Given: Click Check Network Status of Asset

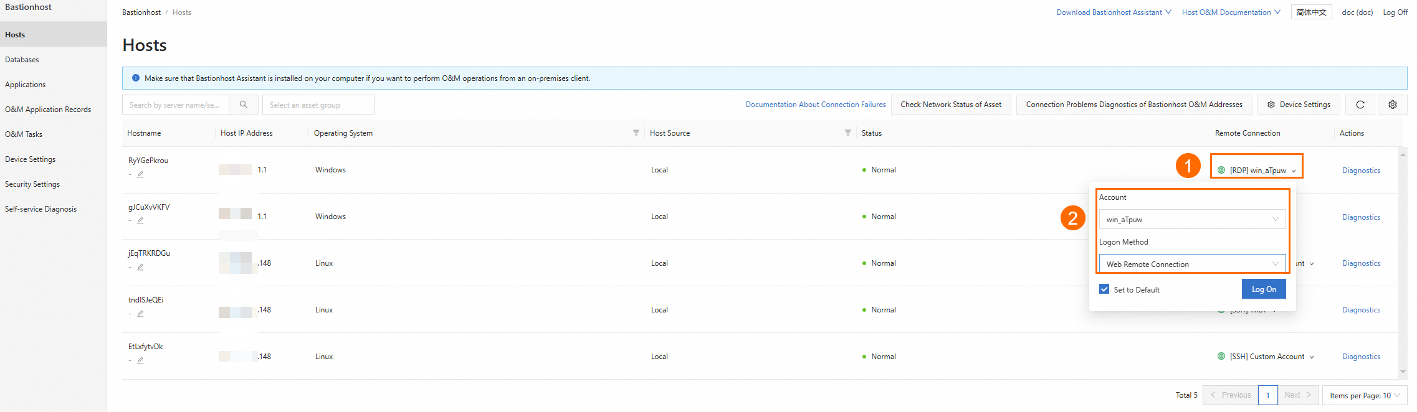Looking at the screenshot, I should pyautogui.click(x=951, y=105).
